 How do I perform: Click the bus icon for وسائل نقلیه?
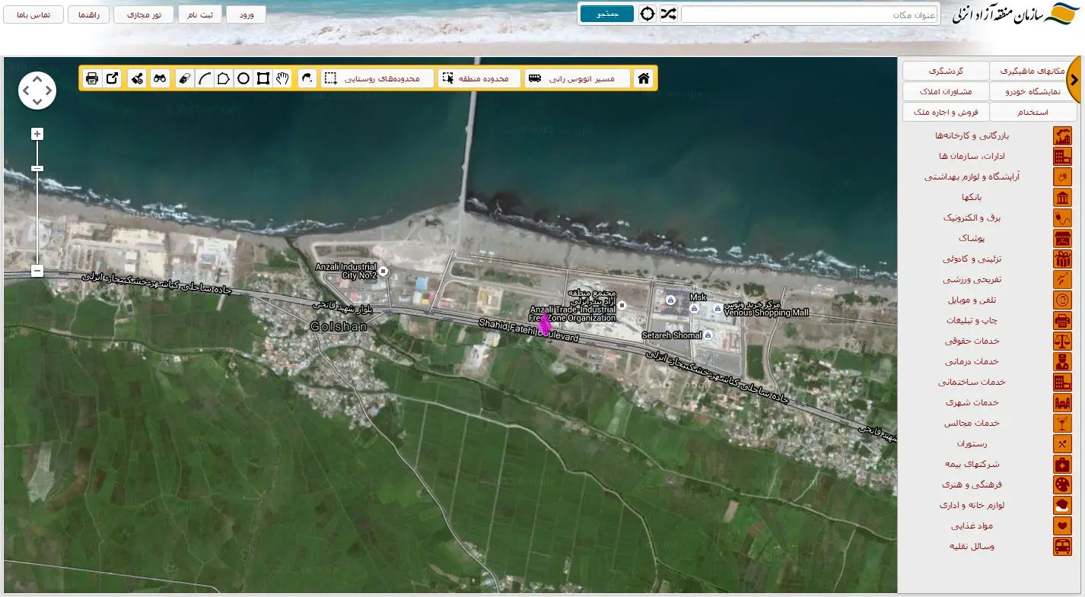pos(1062,547)
